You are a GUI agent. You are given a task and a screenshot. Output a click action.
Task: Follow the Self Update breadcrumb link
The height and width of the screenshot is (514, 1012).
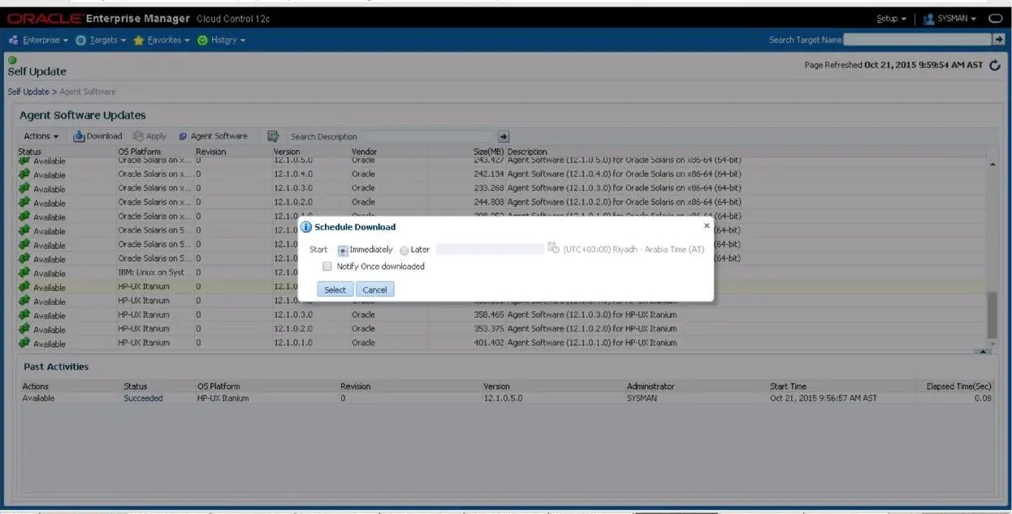click(28, 92)
